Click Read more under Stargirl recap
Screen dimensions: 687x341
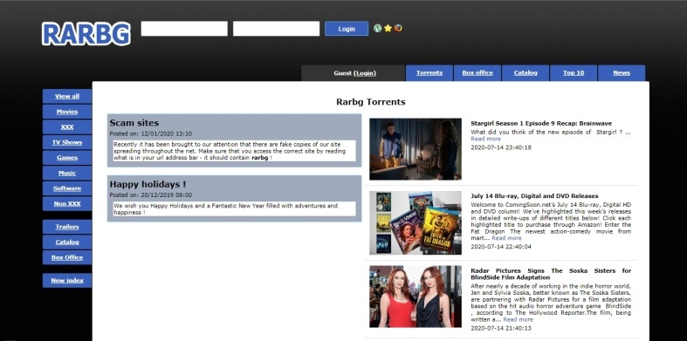(485, 139)
